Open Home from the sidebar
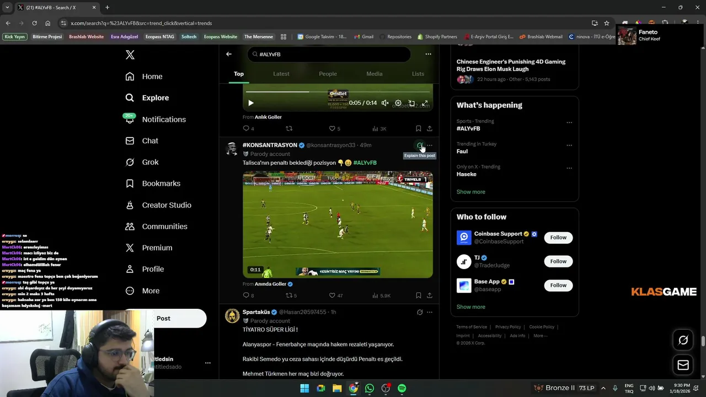Image resolution: width=706 pixels, height=397 pixels. 143,77
